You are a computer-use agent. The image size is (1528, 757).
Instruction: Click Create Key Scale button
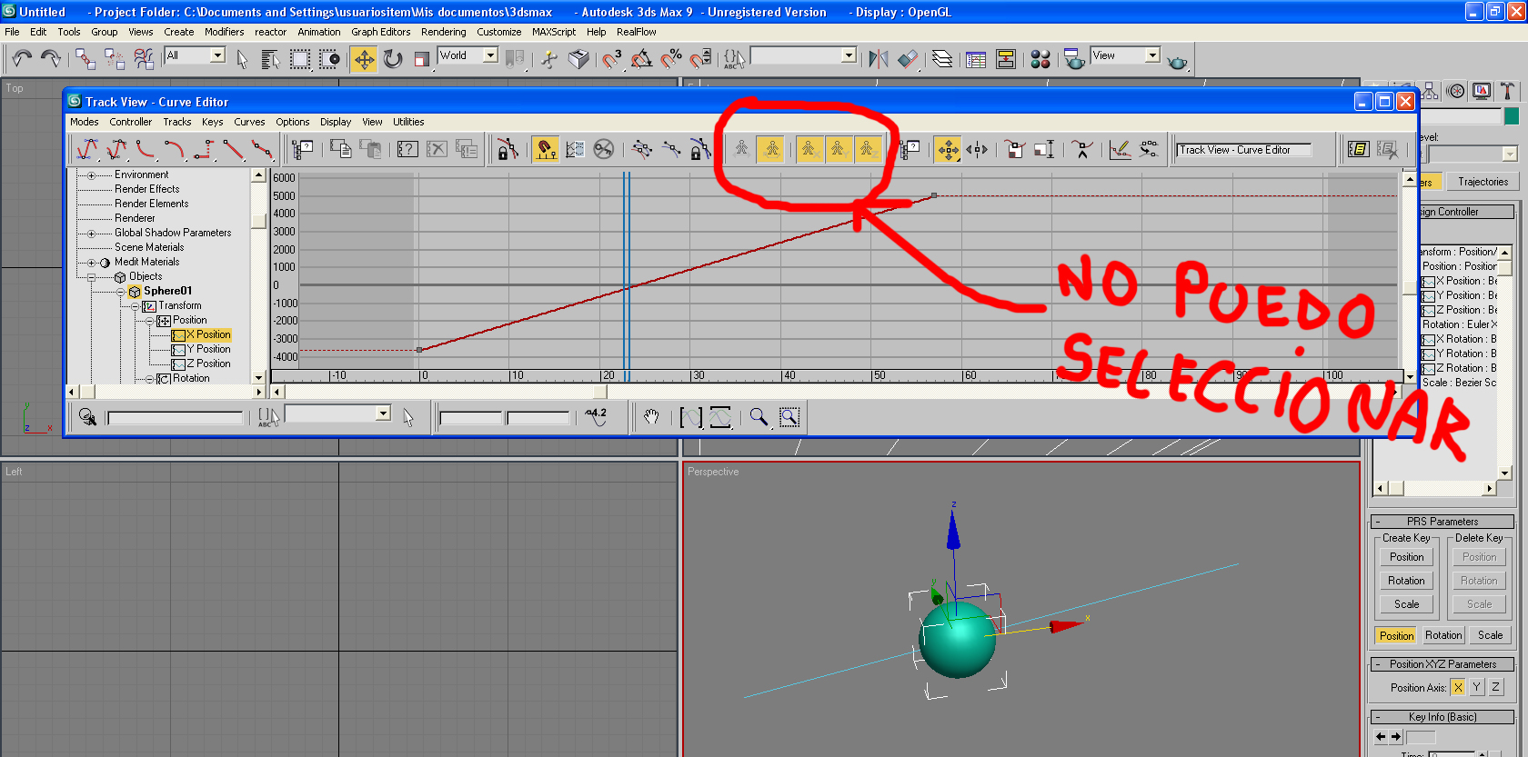point(1406,604)
